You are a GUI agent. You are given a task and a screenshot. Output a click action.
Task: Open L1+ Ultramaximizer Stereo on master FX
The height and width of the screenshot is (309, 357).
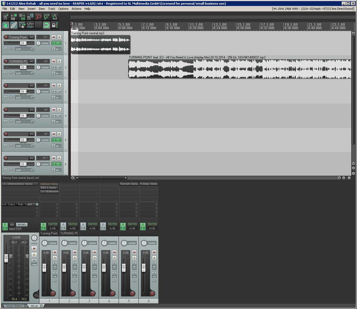click(20, 184)
